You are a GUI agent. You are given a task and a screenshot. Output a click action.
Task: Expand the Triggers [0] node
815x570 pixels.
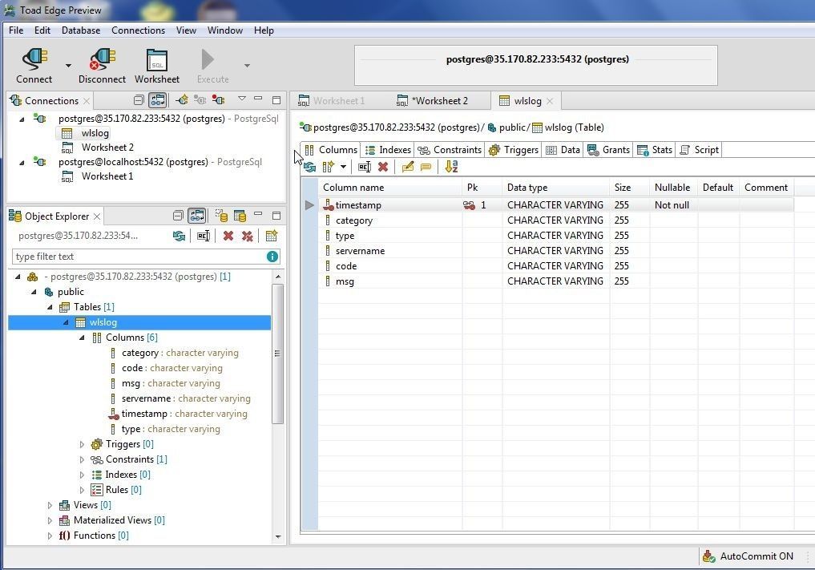(x=82, y=445)
